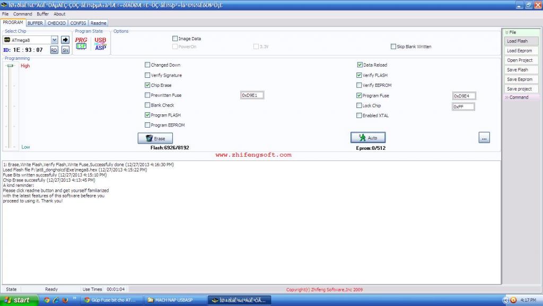
Task: Click Open Project button
Action: click(521, 60)
